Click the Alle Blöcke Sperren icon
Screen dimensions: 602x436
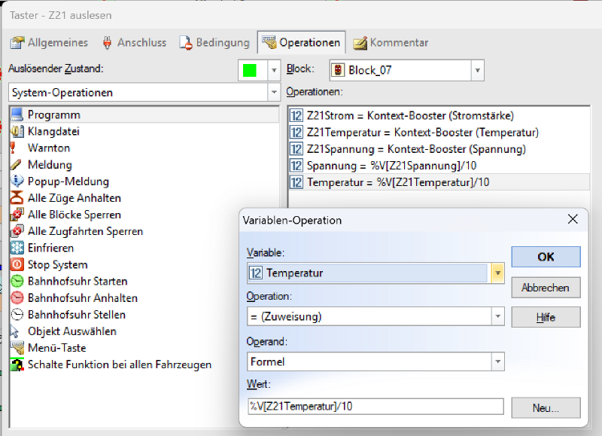17,215
